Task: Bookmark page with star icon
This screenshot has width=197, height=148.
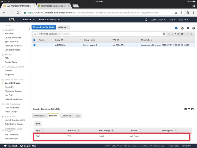Action: click(176, 13)
